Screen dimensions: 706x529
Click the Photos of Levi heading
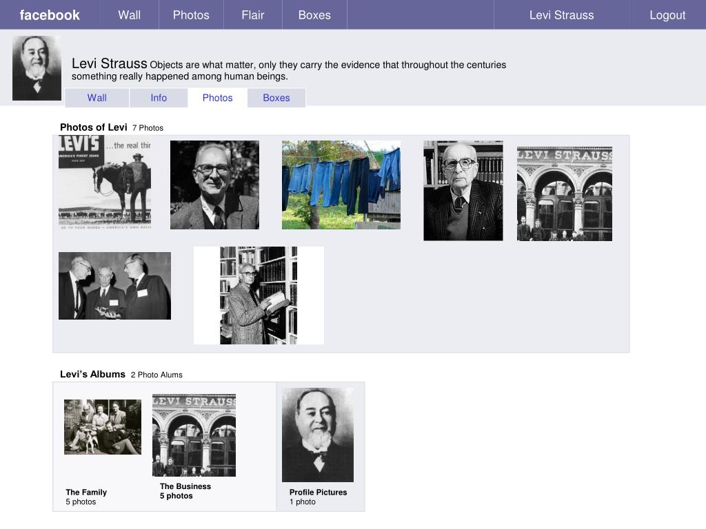94,127
